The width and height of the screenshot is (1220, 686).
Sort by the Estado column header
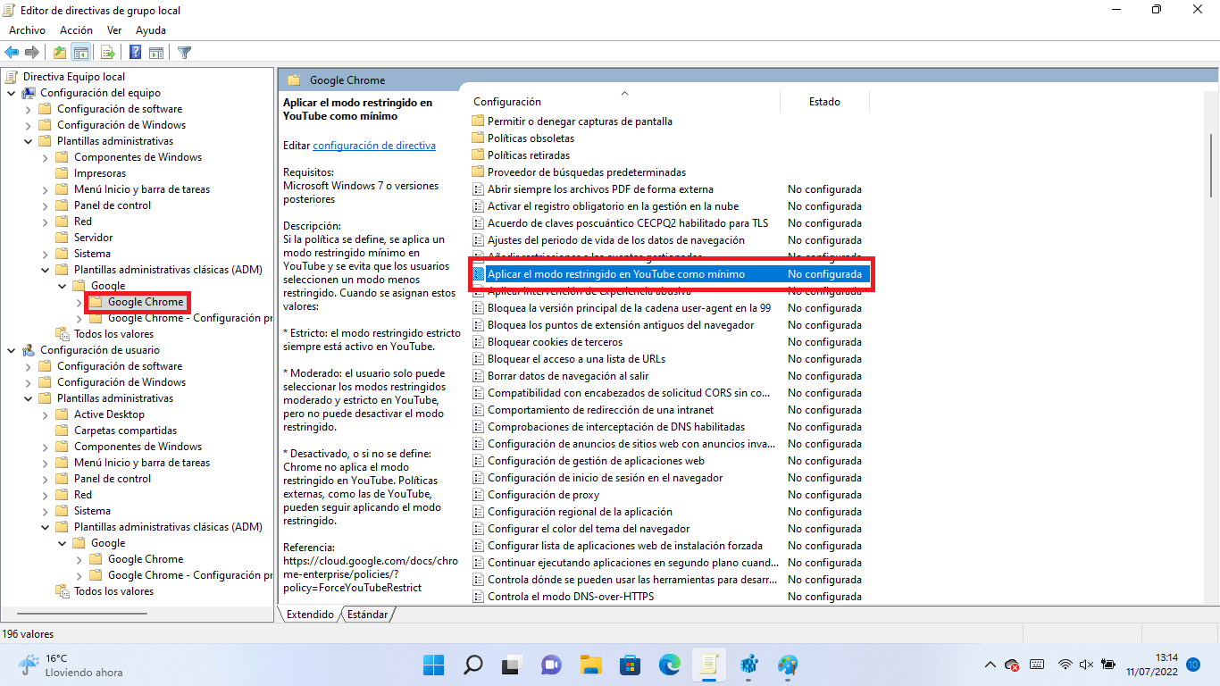coord(824,102)
